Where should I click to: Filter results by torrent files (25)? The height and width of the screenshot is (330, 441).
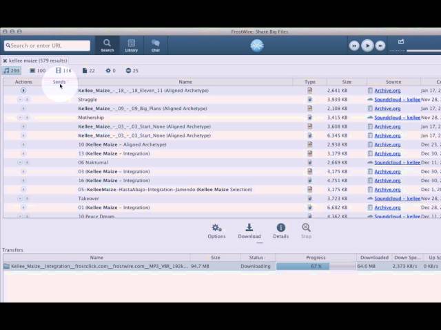click(x=132, y=70)
